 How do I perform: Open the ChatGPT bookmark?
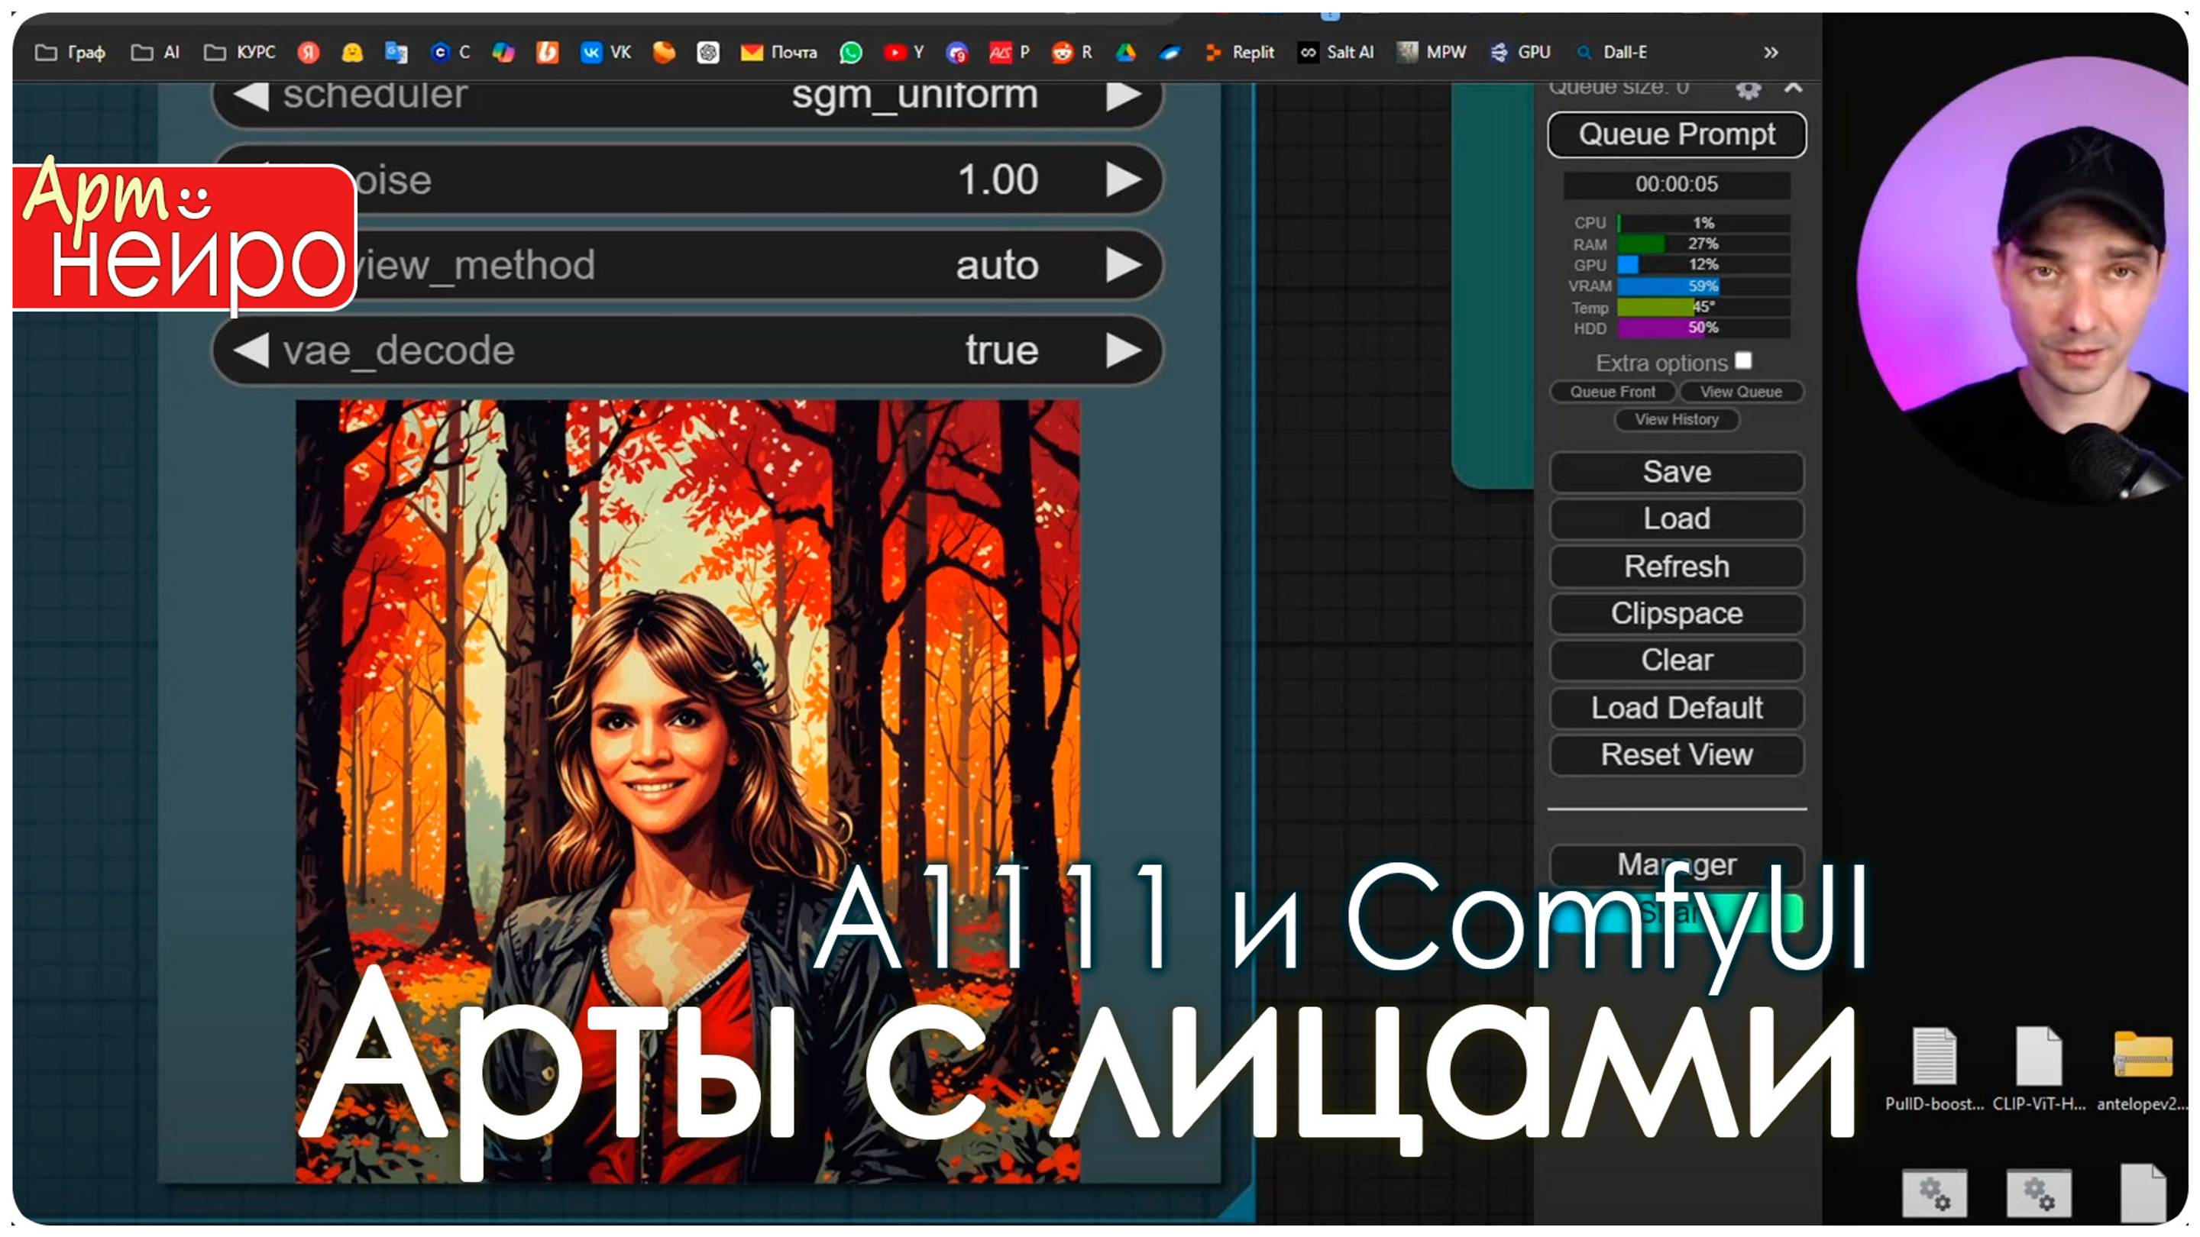point(707,52)
